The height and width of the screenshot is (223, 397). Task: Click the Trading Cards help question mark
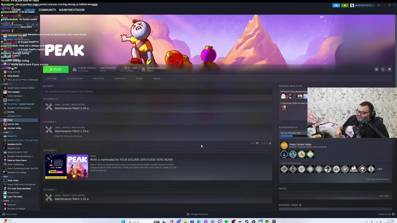pyautogui.click(x=300, y=205)
